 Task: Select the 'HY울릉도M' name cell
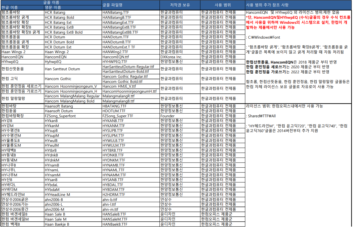point(22,145)
